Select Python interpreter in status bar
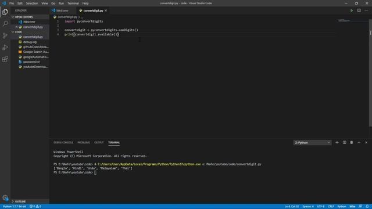 tap(14, 207)
